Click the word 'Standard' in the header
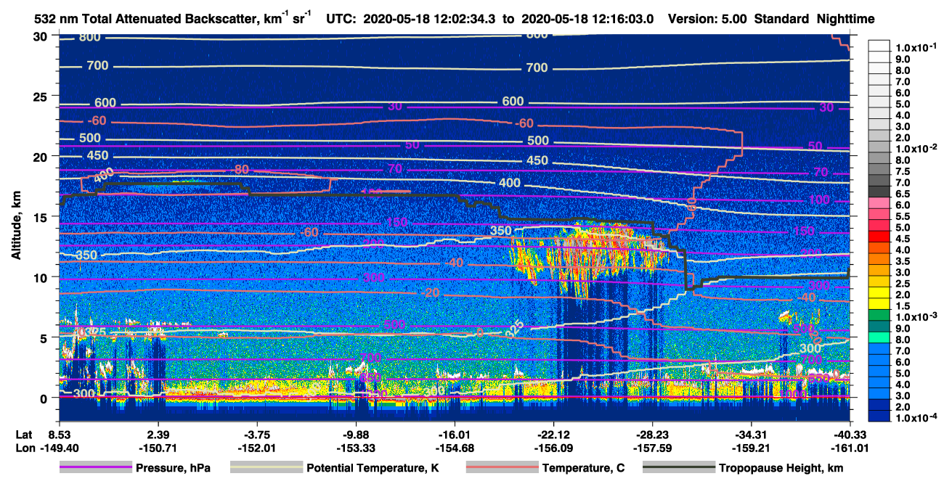The image size is (944, 484). pos(778,19)
